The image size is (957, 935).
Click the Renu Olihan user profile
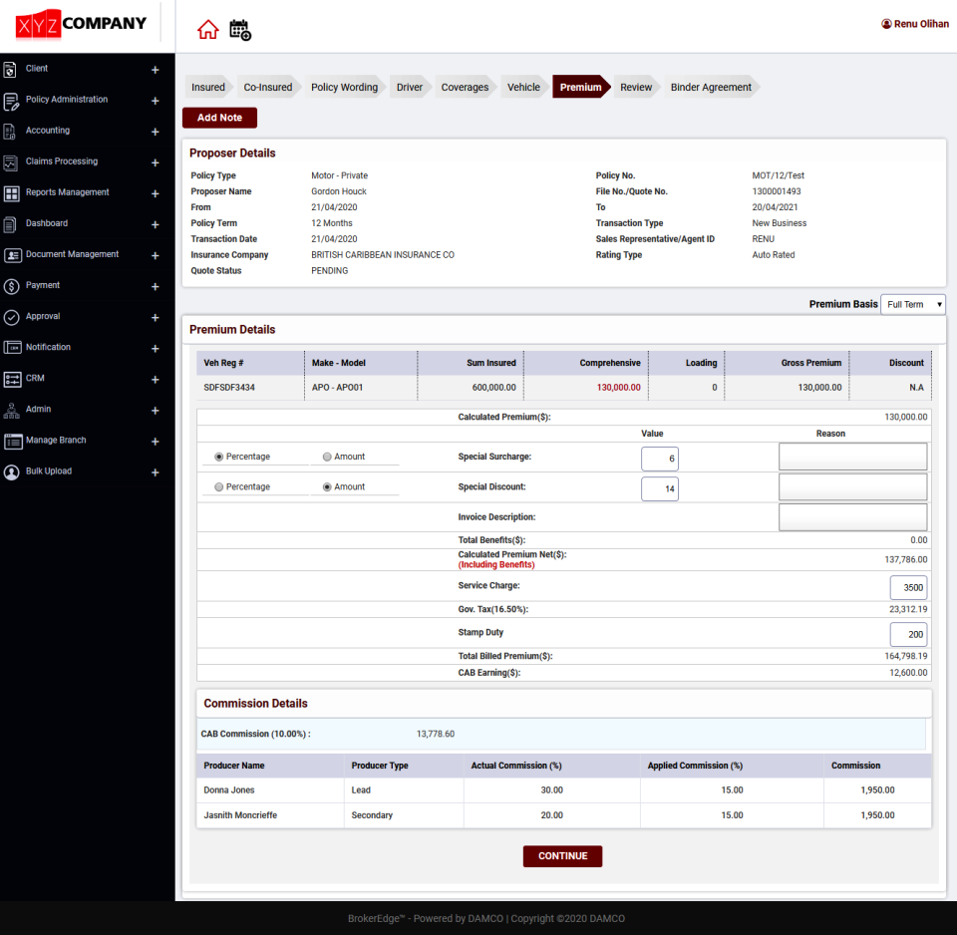tap(914, 23)
